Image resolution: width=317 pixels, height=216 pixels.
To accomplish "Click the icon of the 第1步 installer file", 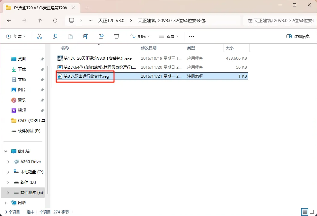I will tap(60, 58).
